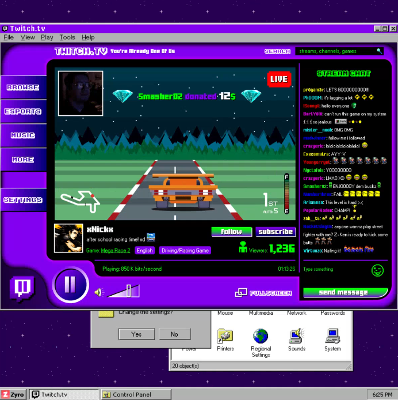This screenshot has width=398, height=400.
Task: Adjust the volume slider handle
Action: 129,291
